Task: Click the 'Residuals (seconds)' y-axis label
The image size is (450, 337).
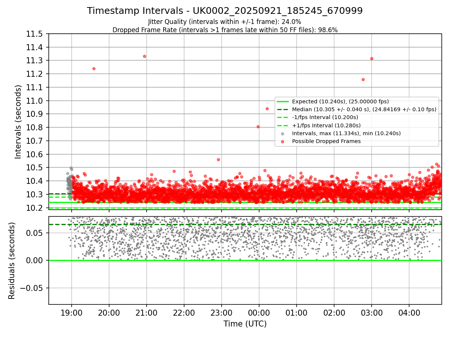Action: tap(12, 261)
